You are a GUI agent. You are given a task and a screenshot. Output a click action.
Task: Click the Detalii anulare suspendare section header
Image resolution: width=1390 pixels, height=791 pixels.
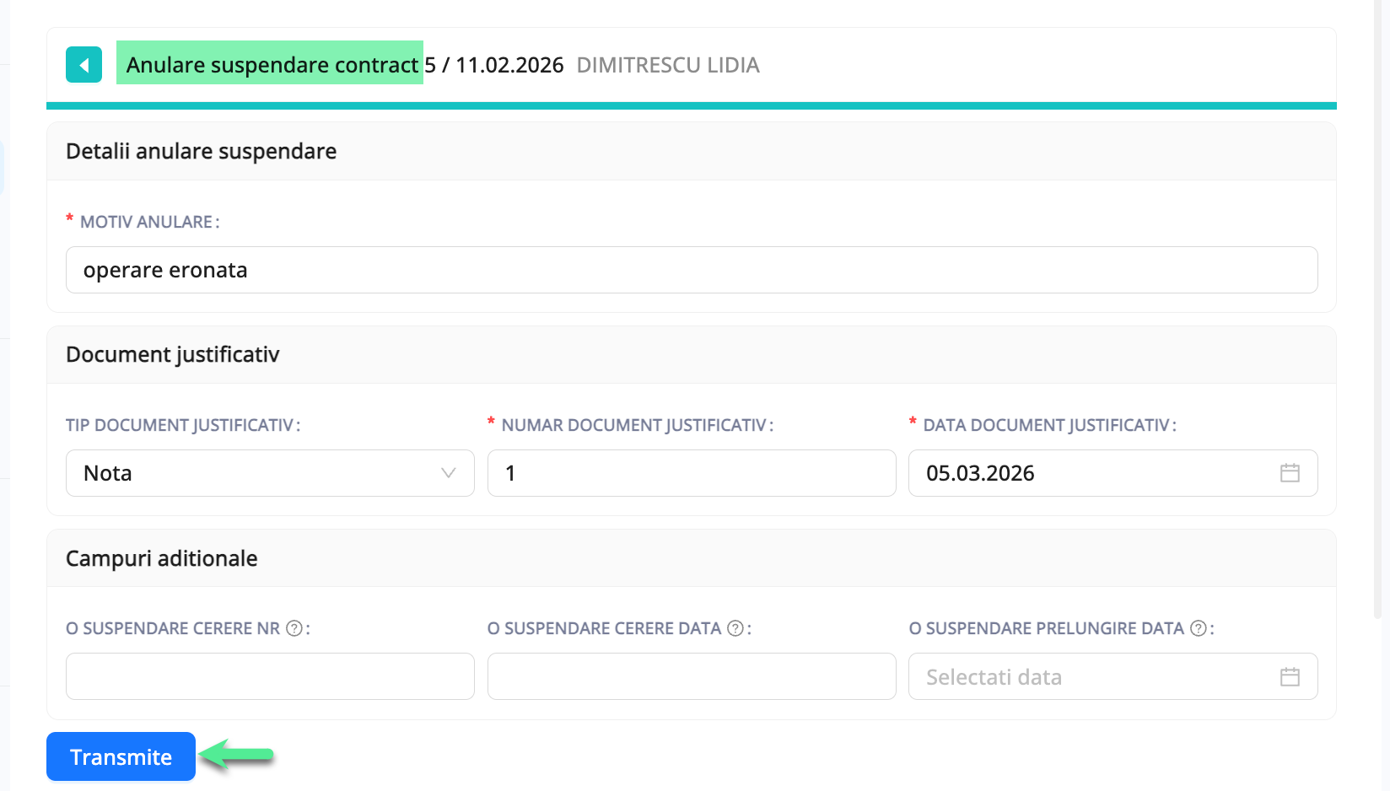(201, 151)
